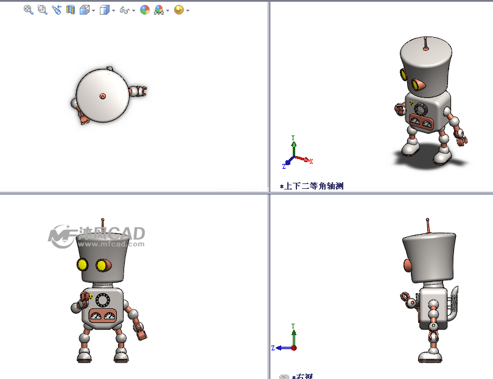Viewport: 493px width, 379px height.
Task: Click the 右视 viewport label
Action: [x=302, y=376]
